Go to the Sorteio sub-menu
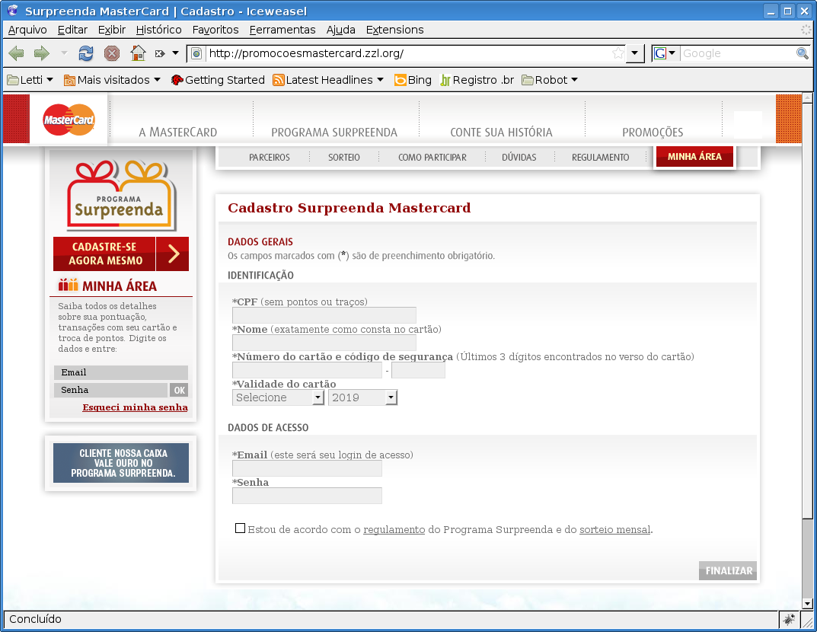The width and height of the screenshot is (817, 632). (344, 157)
